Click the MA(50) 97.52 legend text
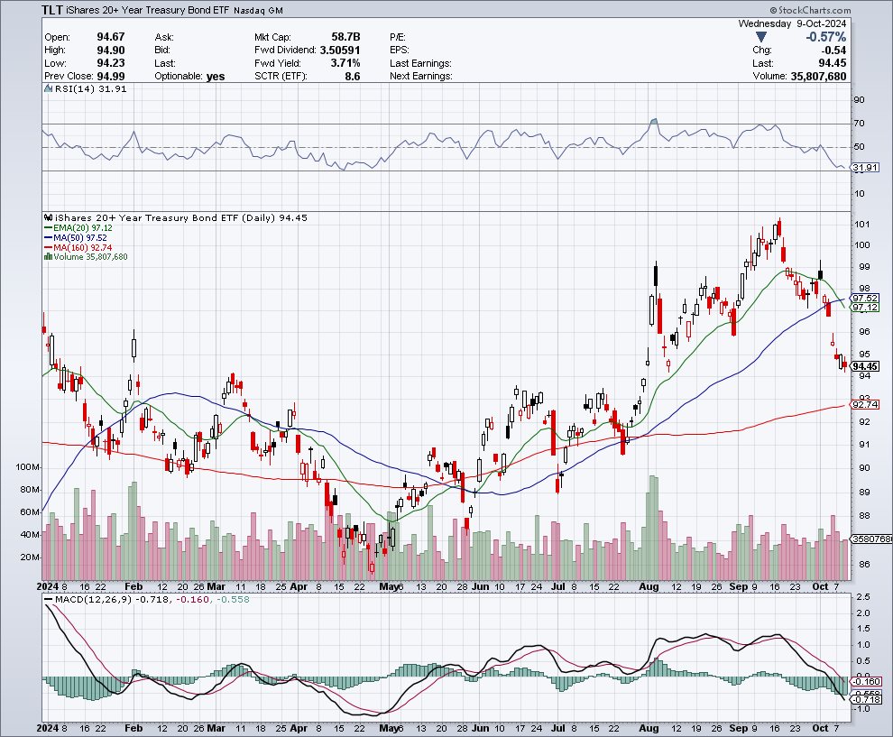 [79, 237]
